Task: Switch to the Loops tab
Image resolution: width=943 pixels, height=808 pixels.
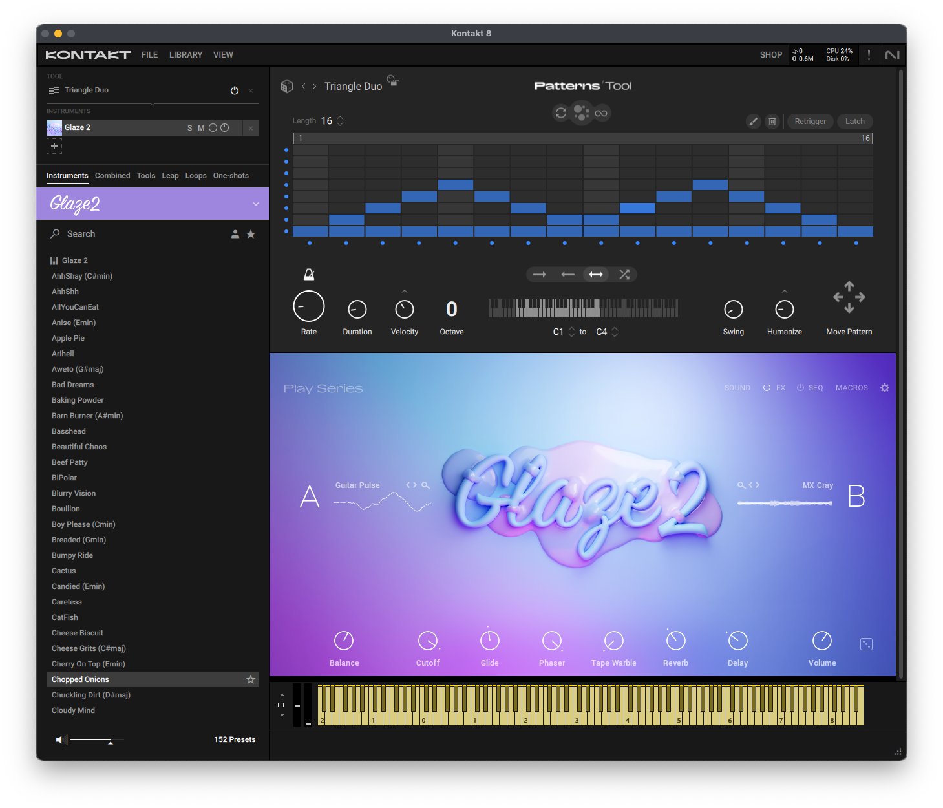Action: pos(196,176)
